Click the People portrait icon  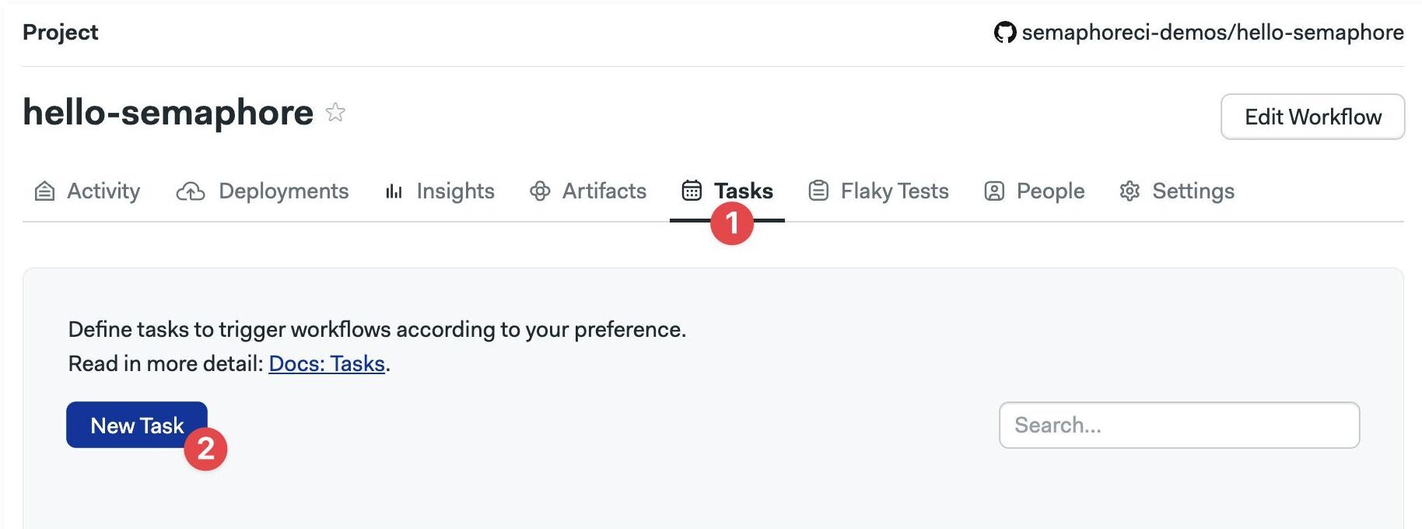[994, 191]
